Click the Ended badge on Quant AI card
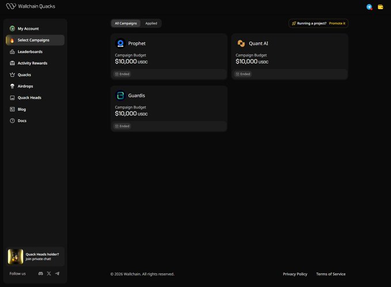391x287 pixels. click(x=243, y=74)
